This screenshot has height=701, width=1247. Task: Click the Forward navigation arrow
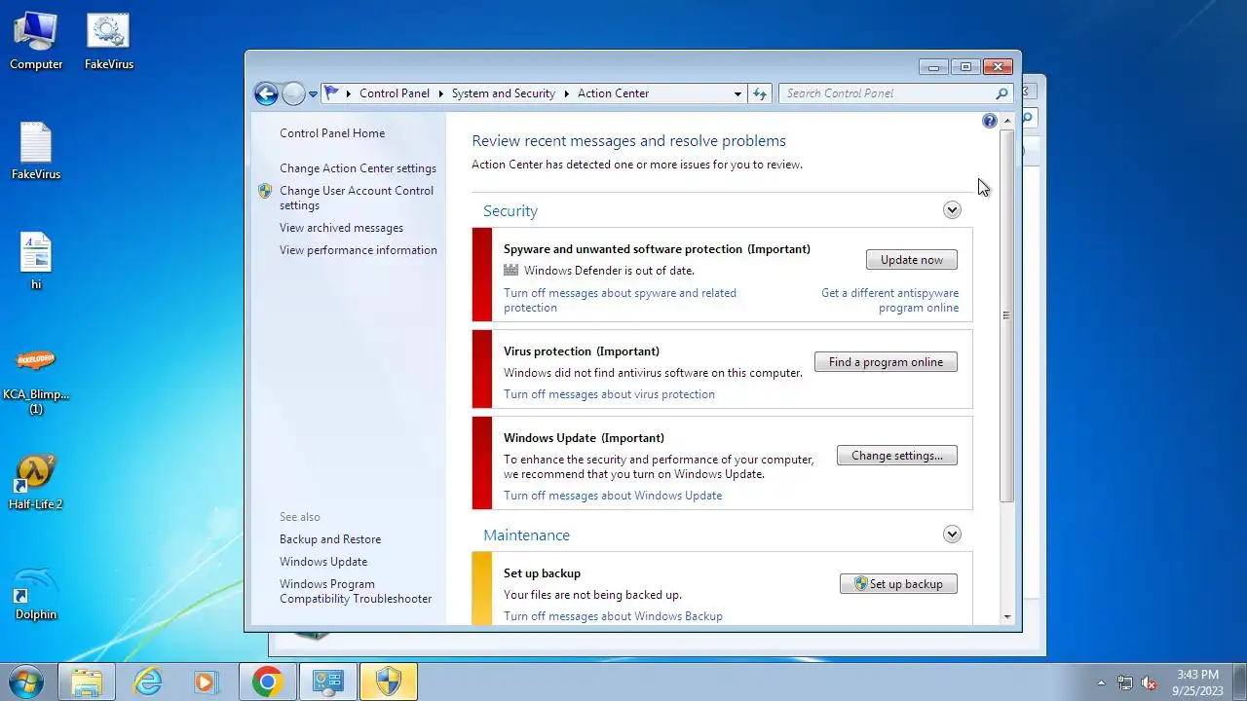(x=293, y=93)
